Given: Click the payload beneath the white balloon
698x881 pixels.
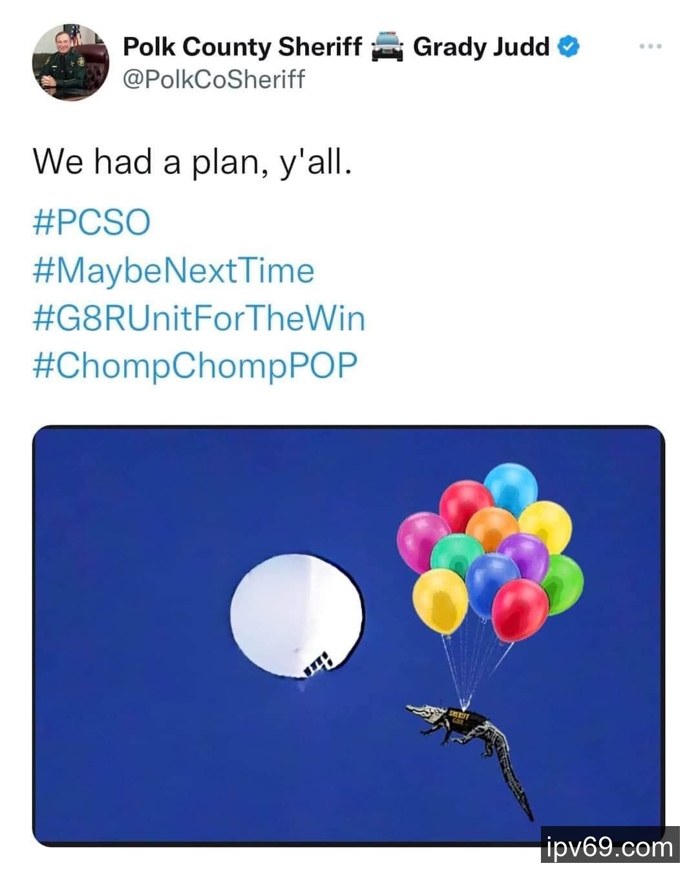Looking at the screenshot, I should pyautogui.click(x=318, y=664).
